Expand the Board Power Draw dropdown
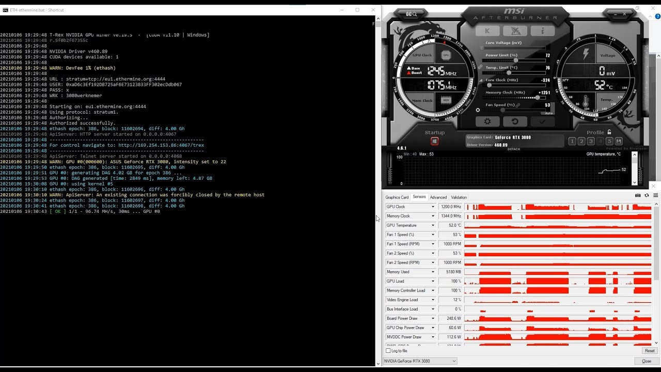This screenshot has height=372, width=661. pos(433,318)
